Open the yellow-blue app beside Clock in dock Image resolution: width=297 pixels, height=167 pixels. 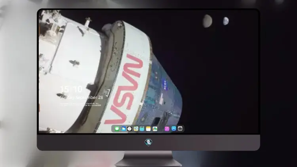click(135, 129)
